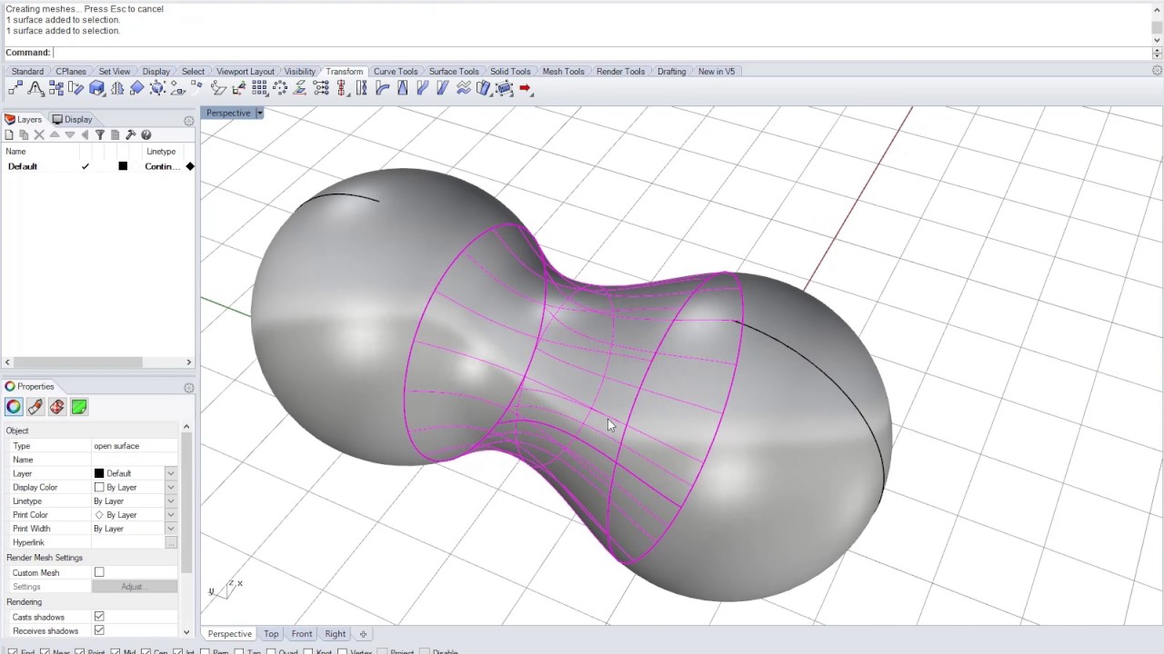The image size is (1164, 654).
Task: Create a new sublayer in Layers panel
Action: click(25, 134)
